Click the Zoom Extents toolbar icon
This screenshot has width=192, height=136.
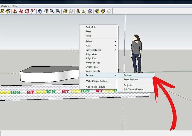(58, 11)
